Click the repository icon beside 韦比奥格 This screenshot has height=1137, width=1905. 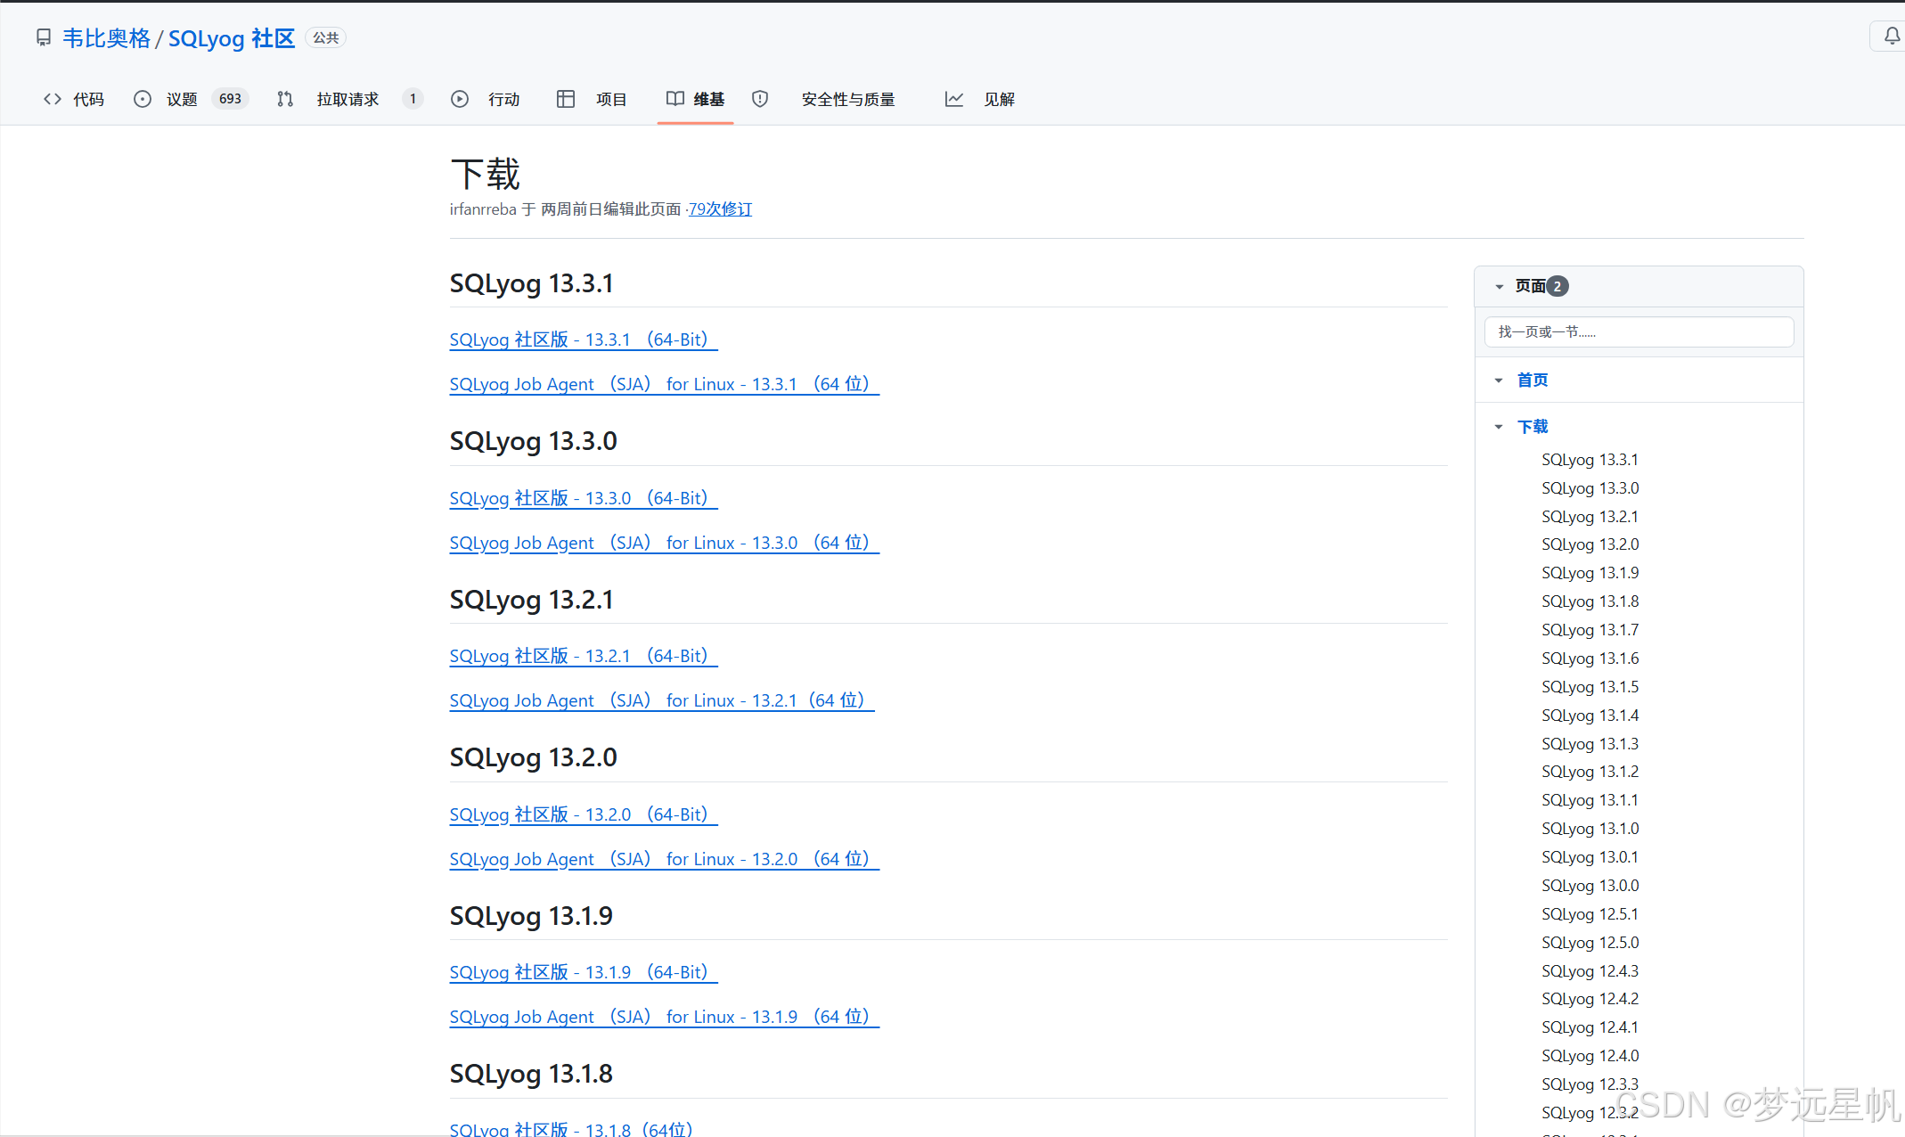43,37
